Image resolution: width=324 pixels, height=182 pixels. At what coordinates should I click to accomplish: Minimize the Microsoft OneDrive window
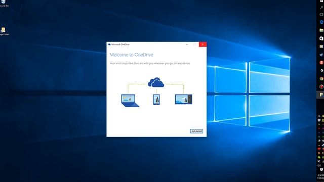[x=187, y=44]
